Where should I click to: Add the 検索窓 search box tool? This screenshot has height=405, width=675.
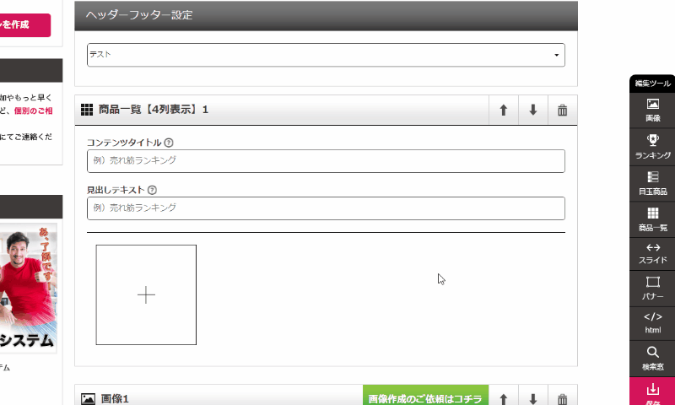pos(652,358)
